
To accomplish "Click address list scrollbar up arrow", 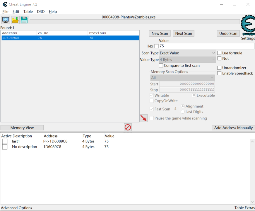I will click(252, 142).
